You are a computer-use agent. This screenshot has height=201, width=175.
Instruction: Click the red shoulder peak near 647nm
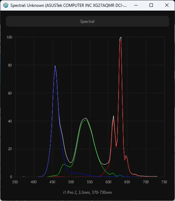tap(126, 156)
